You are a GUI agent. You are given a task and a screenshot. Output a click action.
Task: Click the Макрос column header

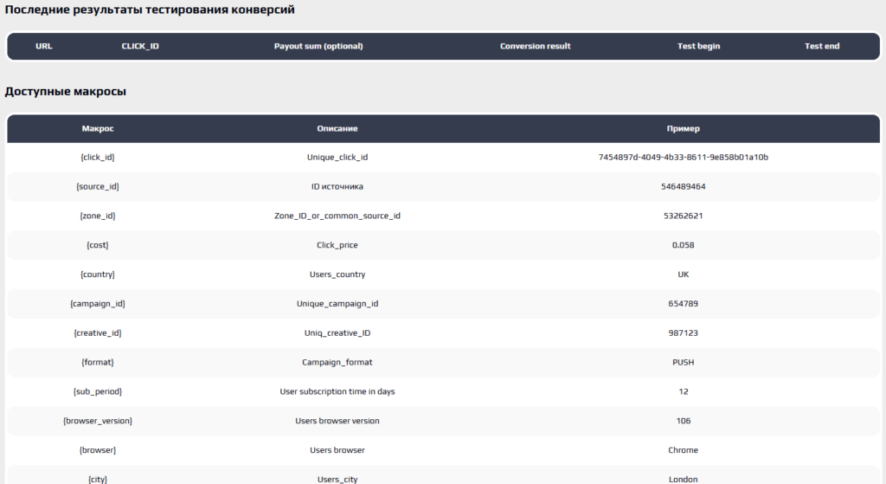click(x=98, y=129)
